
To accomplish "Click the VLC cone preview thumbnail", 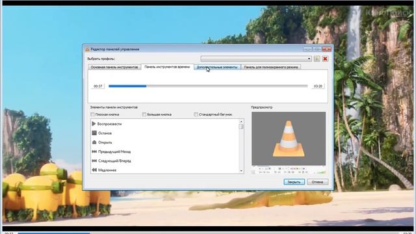I will 289,138.
